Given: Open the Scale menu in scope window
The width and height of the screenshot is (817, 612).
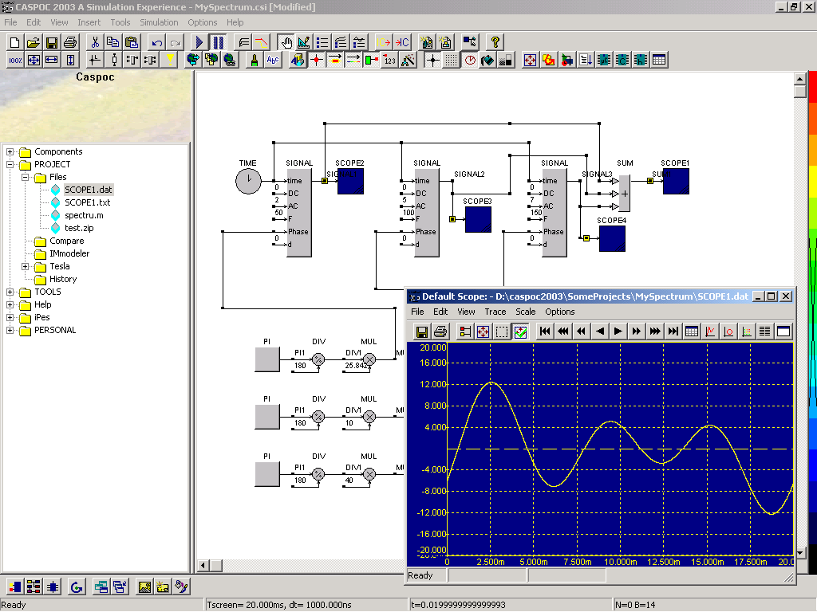Looking at the screenshot, I should coord(525,312).
